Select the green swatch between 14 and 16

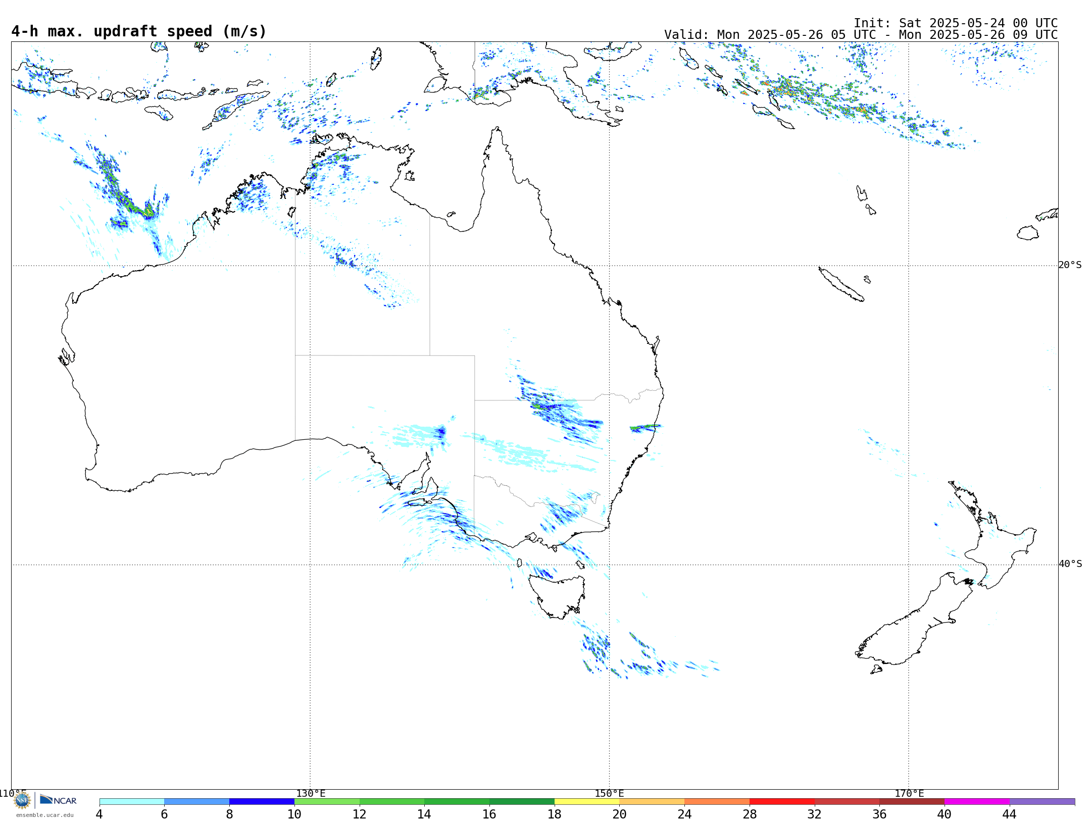pyautogui.click(x=457, y=802)
